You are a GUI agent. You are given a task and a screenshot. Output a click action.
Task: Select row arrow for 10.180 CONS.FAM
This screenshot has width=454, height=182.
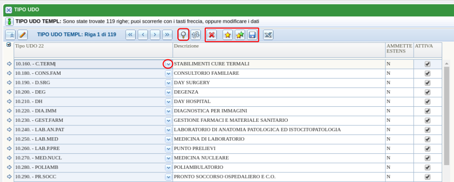(9, 73)
